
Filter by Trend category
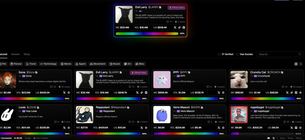(31, 64)
